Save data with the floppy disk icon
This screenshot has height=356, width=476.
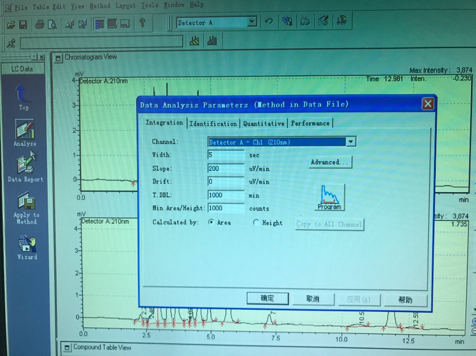click(x=23, y=25)
